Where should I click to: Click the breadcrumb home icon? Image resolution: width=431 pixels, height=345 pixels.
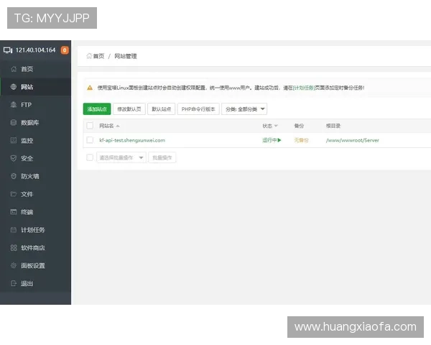click(x=89, y=56)
